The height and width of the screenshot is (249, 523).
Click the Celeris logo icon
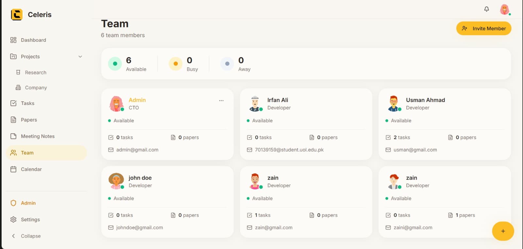(17, 15)
